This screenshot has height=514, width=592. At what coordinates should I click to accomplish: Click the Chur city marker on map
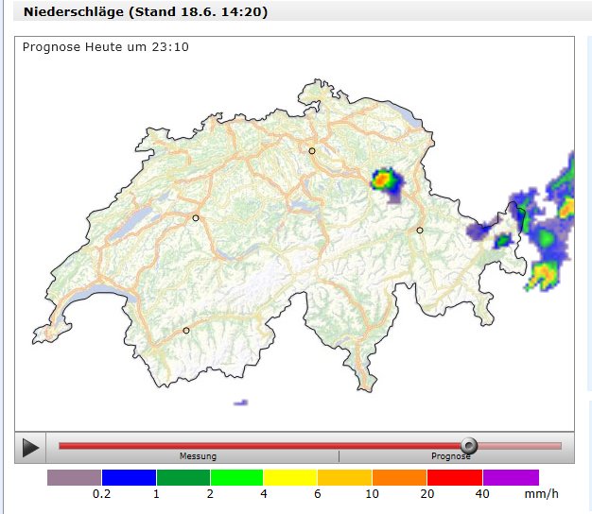420,230
